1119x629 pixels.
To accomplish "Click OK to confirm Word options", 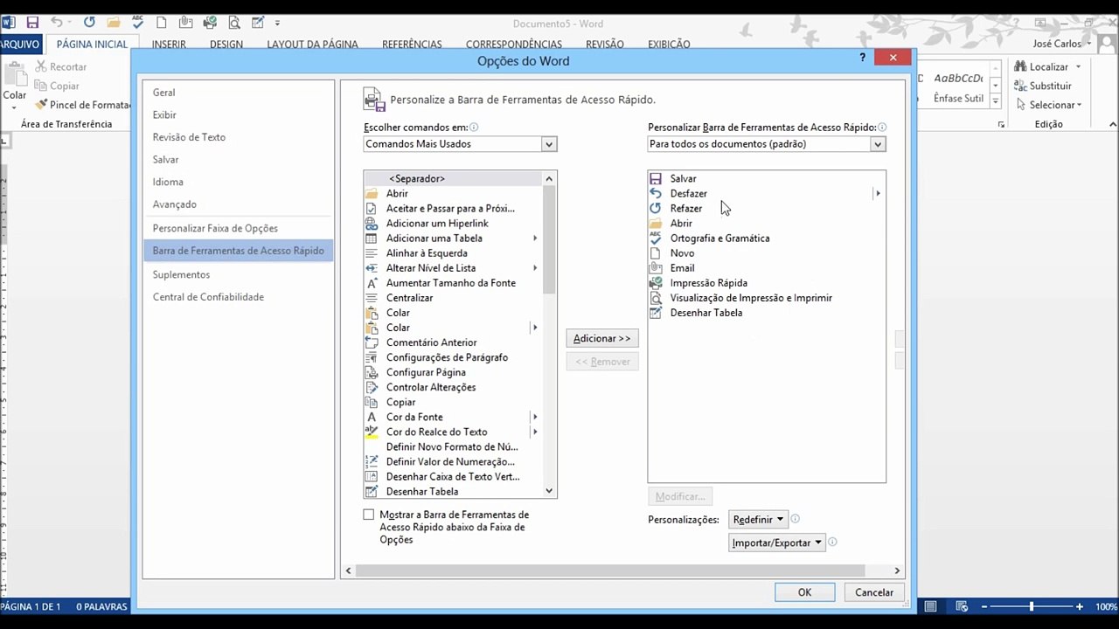I will (x=804, y=592).
